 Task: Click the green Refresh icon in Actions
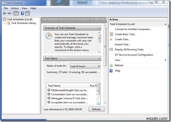click(x=111, y=65)
